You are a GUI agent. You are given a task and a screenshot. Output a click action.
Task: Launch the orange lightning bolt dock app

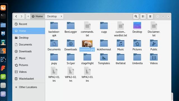3,51
